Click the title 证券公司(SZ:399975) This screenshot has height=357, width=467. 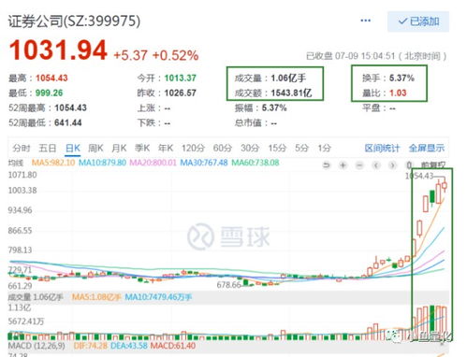click(x=74, y=21)
